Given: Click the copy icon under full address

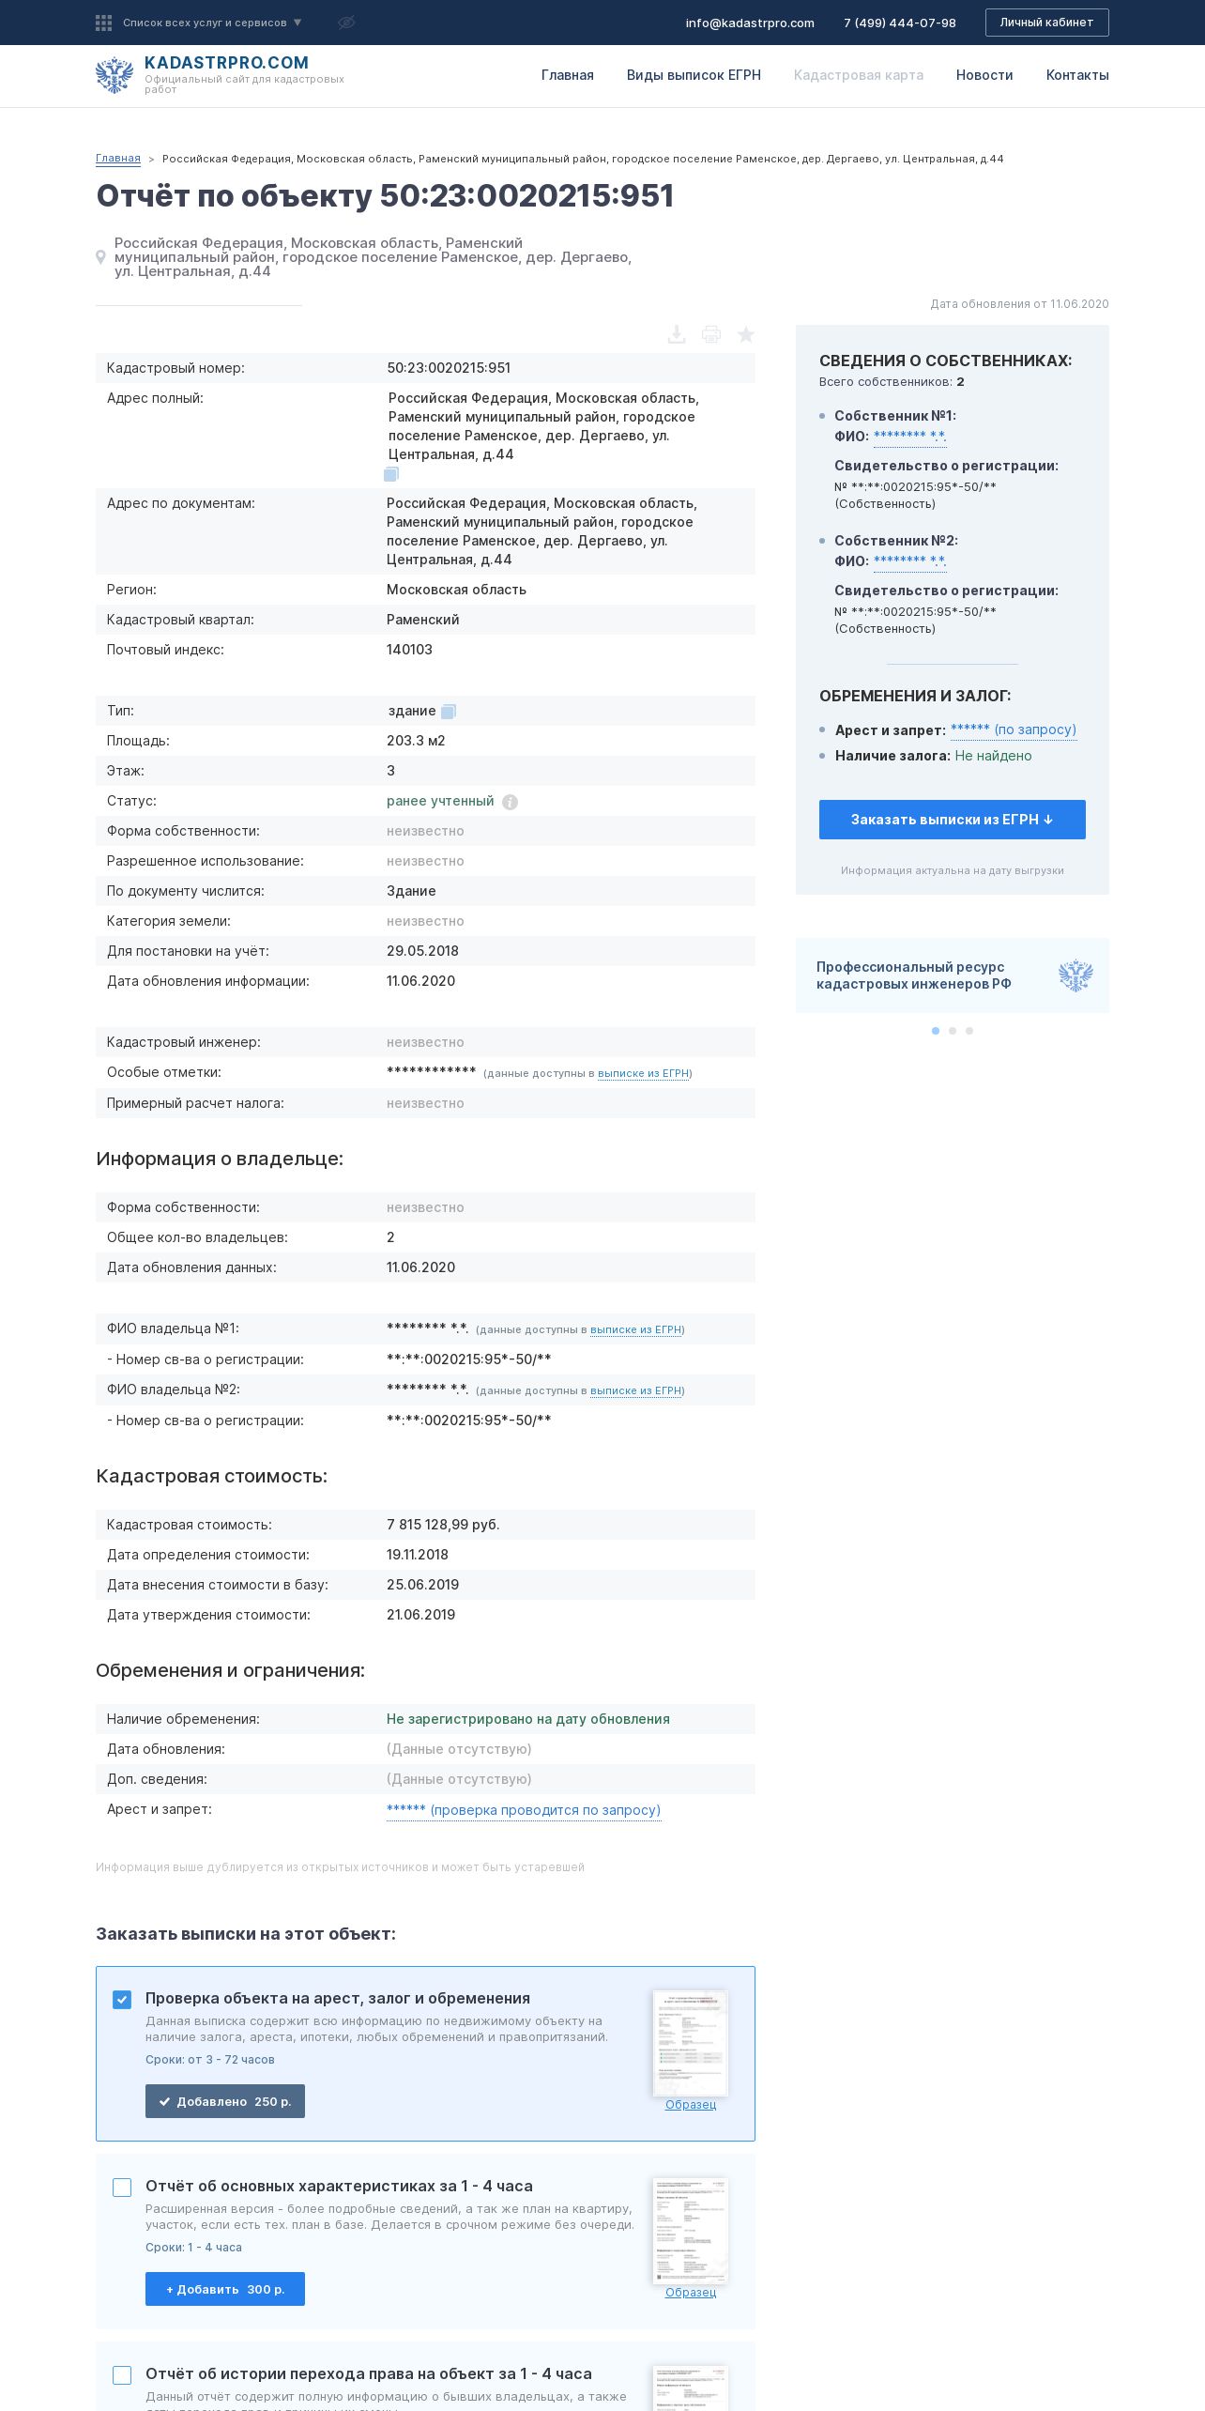Looking at the screenshot, I should click(x=391, y=474).
